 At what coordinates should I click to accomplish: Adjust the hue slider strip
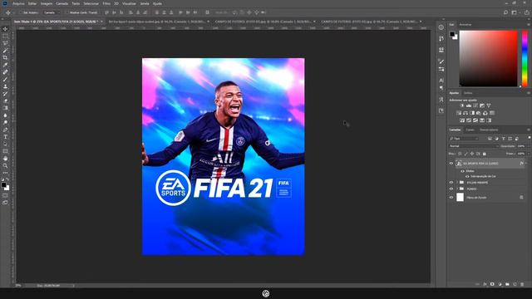[525, 58]
